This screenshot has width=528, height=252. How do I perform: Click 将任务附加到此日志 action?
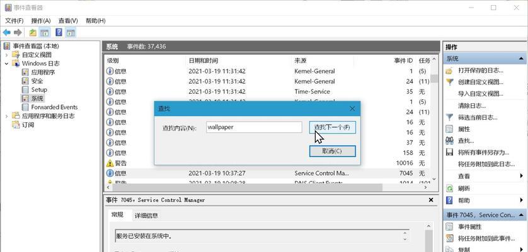coord(486,164)
